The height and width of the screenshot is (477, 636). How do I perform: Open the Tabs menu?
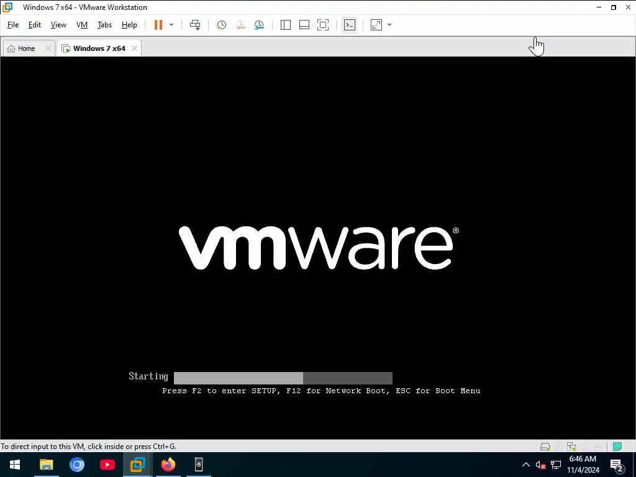(104, 25)
